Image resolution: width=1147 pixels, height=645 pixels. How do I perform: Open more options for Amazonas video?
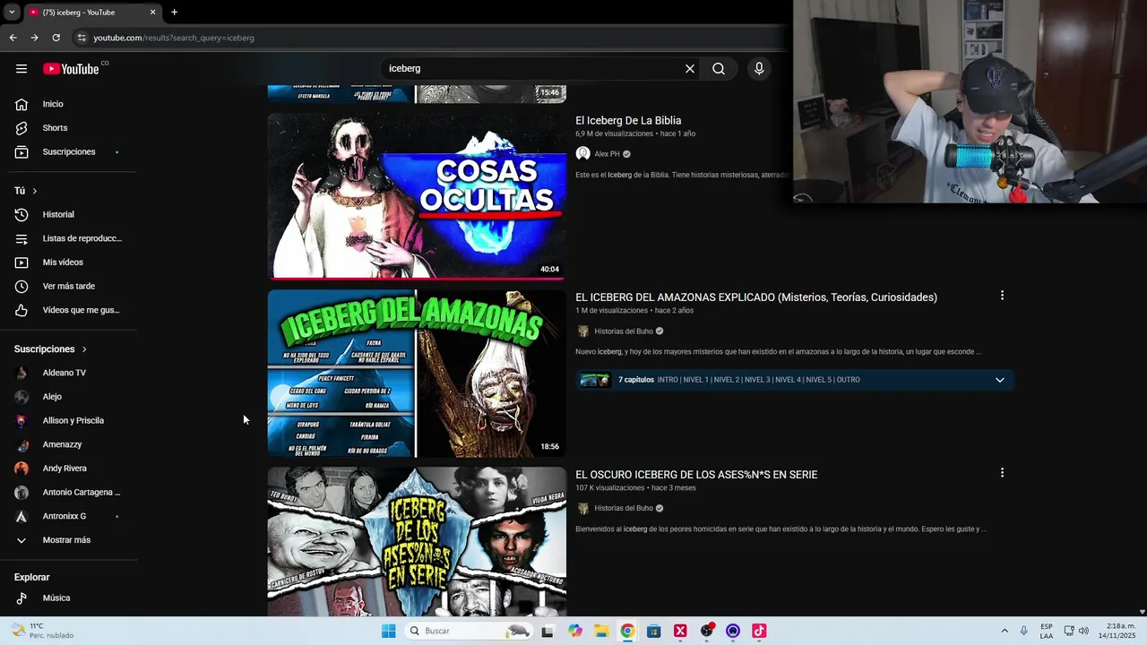pyautogui.click(x=1002, y=296)
